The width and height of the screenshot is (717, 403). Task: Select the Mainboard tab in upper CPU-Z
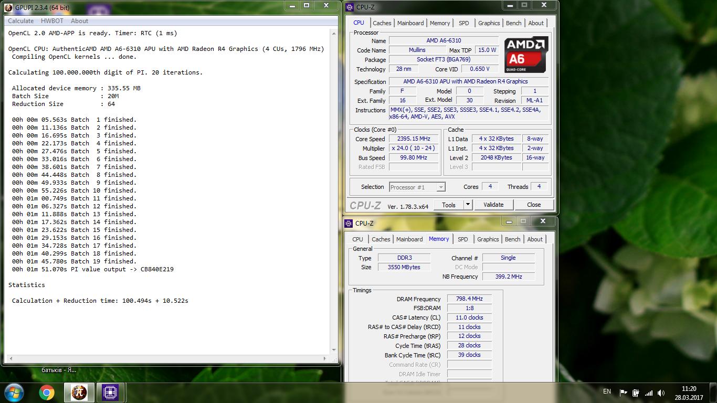(410, 23)
